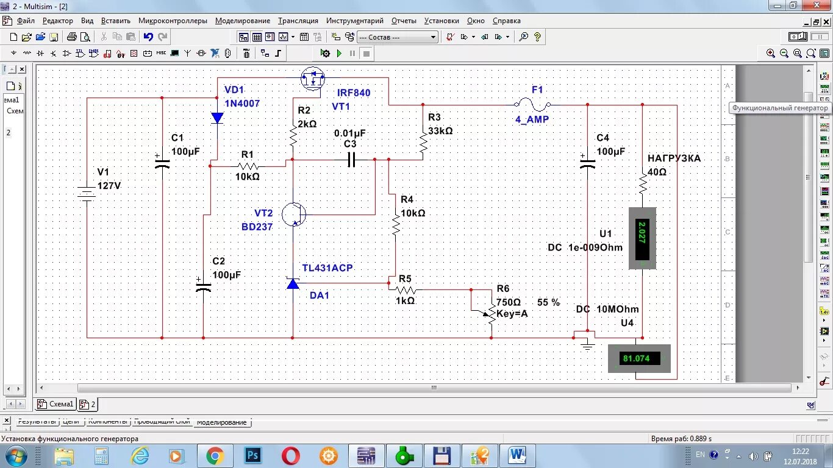
Task: Open the Справка menu
Action: pyautogui.click(x=507, y=21)
